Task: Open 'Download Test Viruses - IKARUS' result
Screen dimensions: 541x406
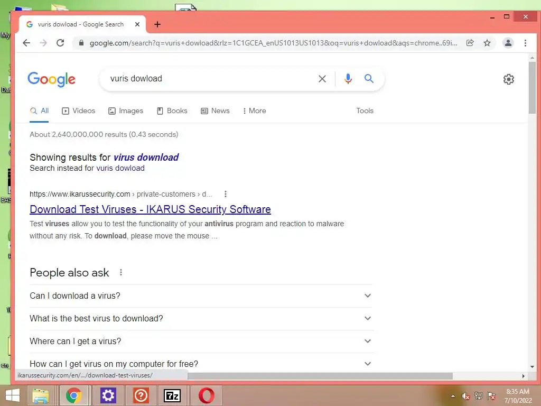Action: [150, 209]
